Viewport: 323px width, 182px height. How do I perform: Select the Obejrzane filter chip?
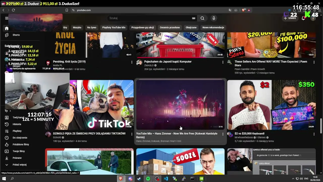pyautogui.click(x=191, y=28)
